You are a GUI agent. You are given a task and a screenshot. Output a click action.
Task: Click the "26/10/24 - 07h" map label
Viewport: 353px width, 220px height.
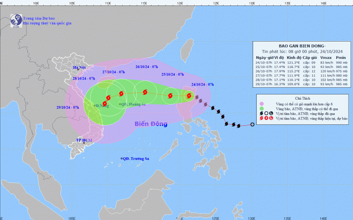point(146,67)
